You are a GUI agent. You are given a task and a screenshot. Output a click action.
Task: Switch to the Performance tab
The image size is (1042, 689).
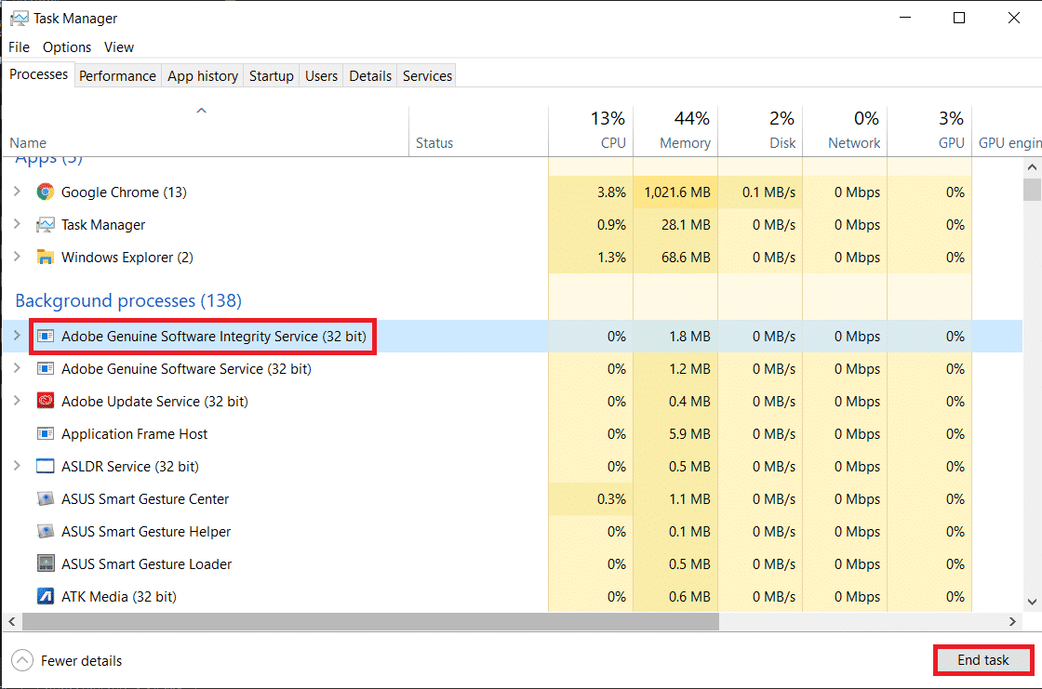[x=117, y=76]
